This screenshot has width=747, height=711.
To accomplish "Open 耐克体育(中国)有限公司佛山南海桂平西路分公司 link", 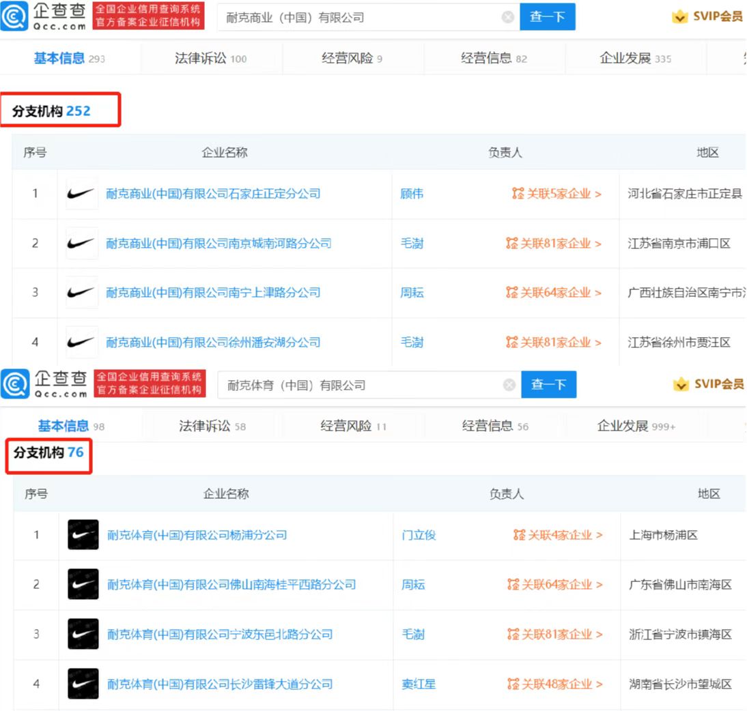I will click(231, 585).
